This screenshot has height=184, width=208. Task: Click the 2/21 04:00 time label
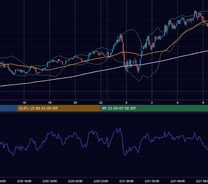(x=177, y=181)
